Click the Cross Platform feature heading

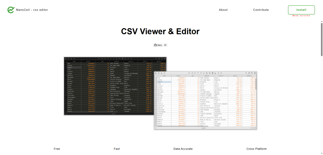pos(257,149)
